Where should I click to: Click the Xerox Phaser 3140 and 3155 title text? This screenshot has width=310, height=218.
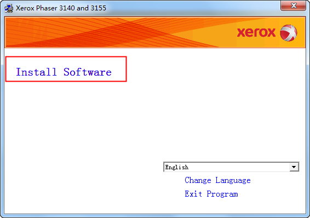pos(61,8)
